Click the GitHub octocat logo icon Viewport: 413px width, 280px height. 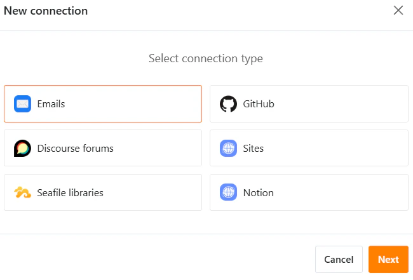click(x=228, y=103)
